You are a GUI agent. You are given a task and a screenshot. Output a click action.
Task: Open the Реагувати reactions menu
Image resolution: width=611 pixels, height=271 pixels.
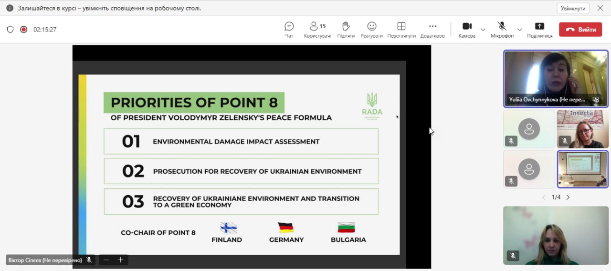point(371,30)
